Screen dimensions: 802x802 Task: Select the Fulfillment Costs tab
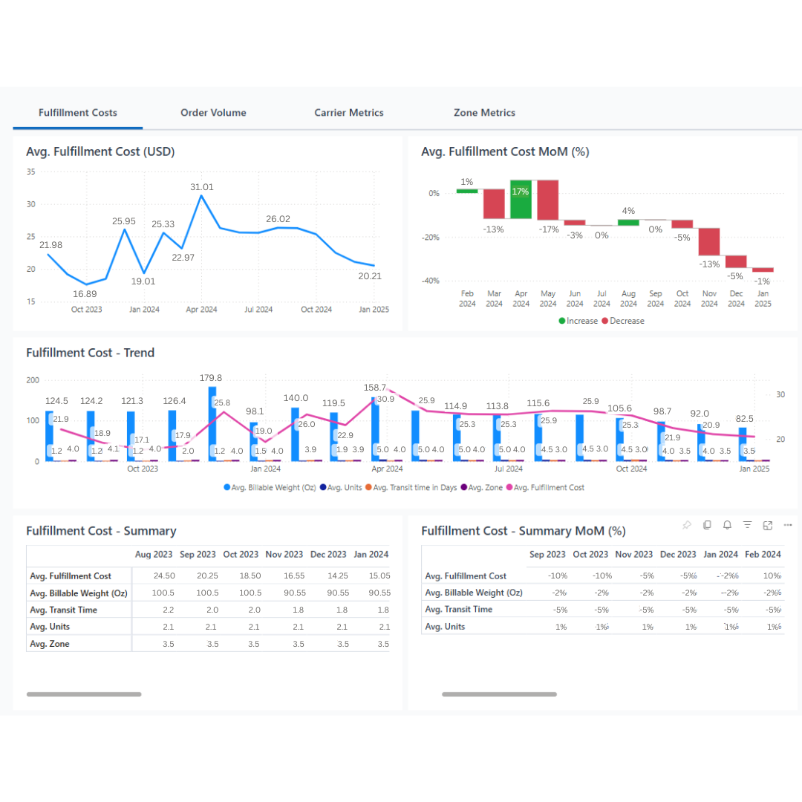pos(78,113)
